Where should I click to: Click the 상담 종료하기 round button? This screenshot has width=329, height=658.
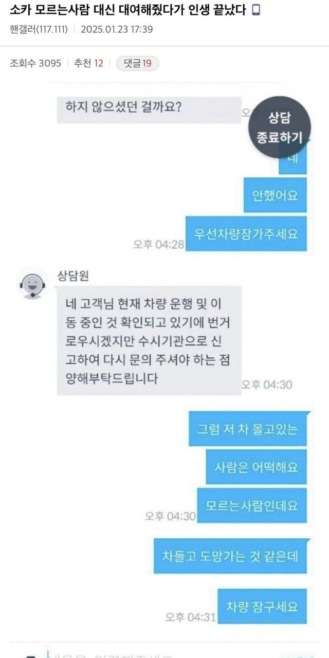(280, 127)
